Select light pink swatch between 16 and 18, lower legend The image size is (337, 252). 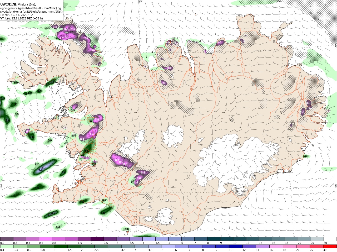pyautogui.click(x=276, y=246)
